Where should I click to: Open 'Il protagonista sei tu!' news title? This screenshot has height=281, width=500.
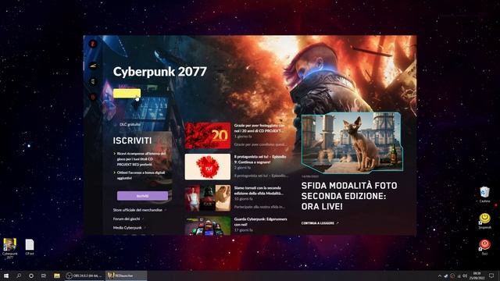point(260,159)
